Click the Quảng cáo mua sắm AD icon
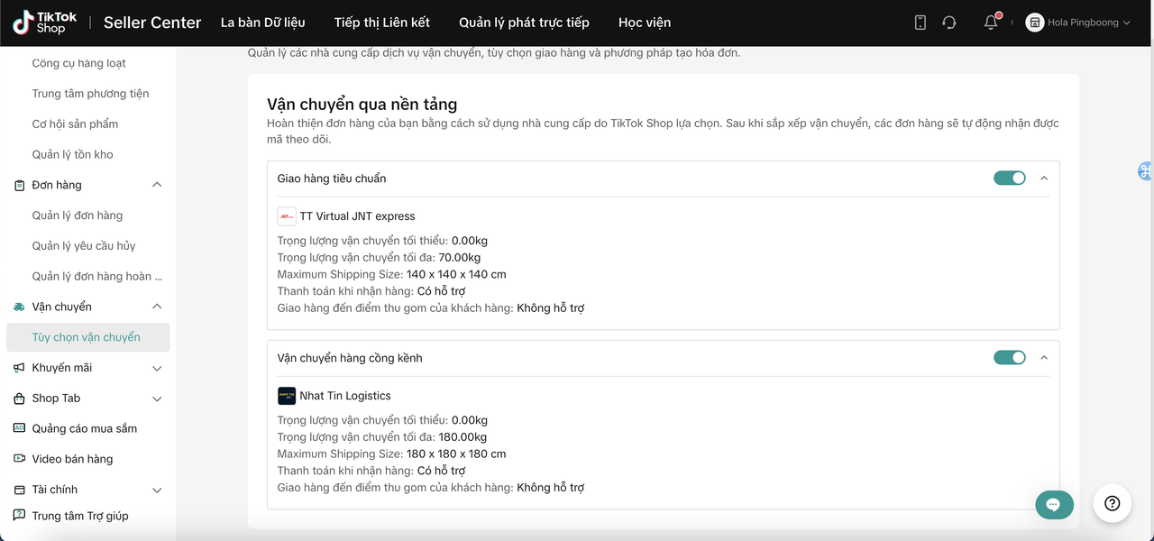Image resolution: width=1154 pixels, height=541 pixels. tap(20, 428)
